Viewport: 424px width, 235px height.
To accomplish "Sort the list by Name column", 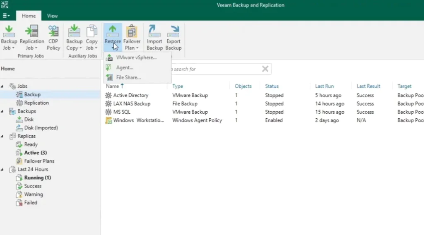I will click(112, 86).
